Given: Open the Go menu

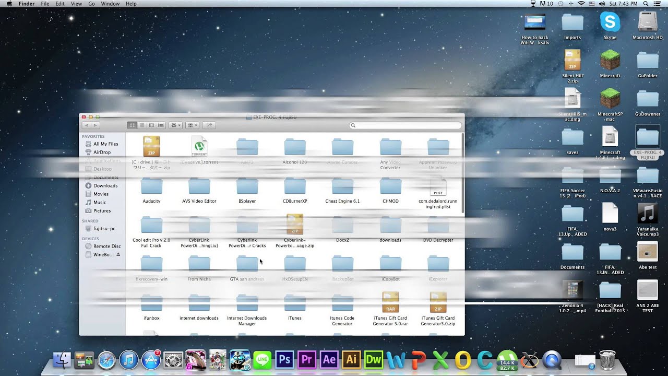Looking at the screenshot, I should click(91, 4).
